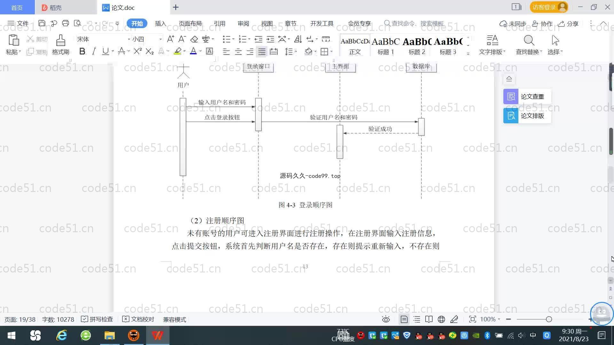The width and height of the screenshot is (614, 345).
Task: Toggle center text alignment
Action: click(x=238, y=51)
